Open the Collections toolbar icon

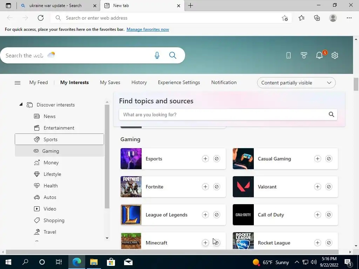click(317, 18)
